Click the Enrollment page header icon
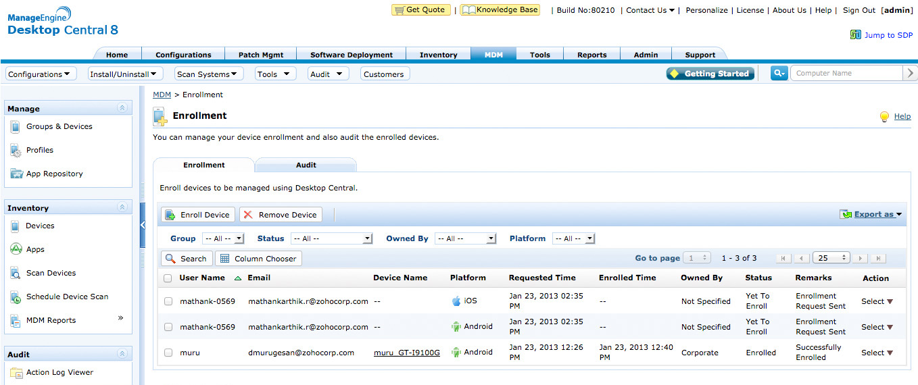Image resolution: width=918 pixels, height=385 pixels. [x=160, y=117]
